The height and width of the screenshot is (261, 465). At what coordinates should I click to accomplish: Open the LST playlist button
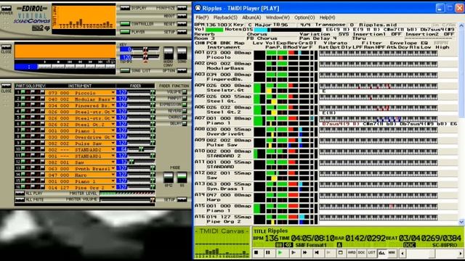point(371,253)
